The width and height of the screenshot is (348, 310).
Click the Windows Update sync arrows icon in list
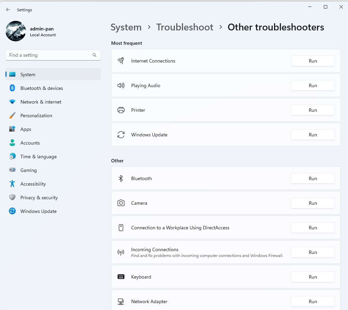click(121, 135)
